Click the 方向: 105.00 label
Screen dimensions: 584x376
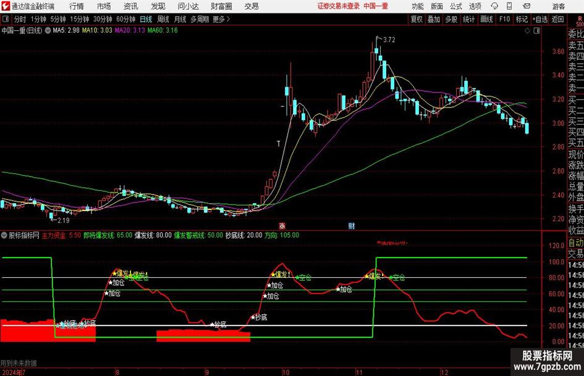pyautogui.click(x=282, y=235)
